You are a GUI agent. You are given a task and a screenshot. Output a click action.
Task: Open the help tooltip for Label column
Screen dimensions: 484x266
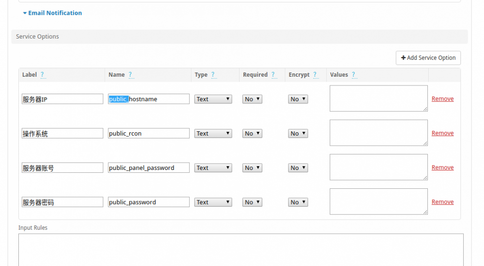[43, 74]
